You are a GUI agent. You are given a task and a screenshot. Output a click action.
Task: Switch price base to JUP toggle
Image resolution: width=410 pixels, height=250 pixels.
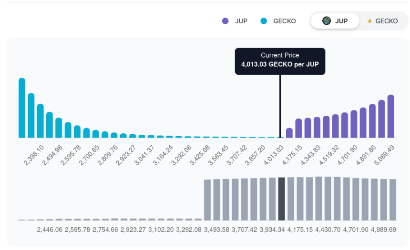[x=335, y=21]
